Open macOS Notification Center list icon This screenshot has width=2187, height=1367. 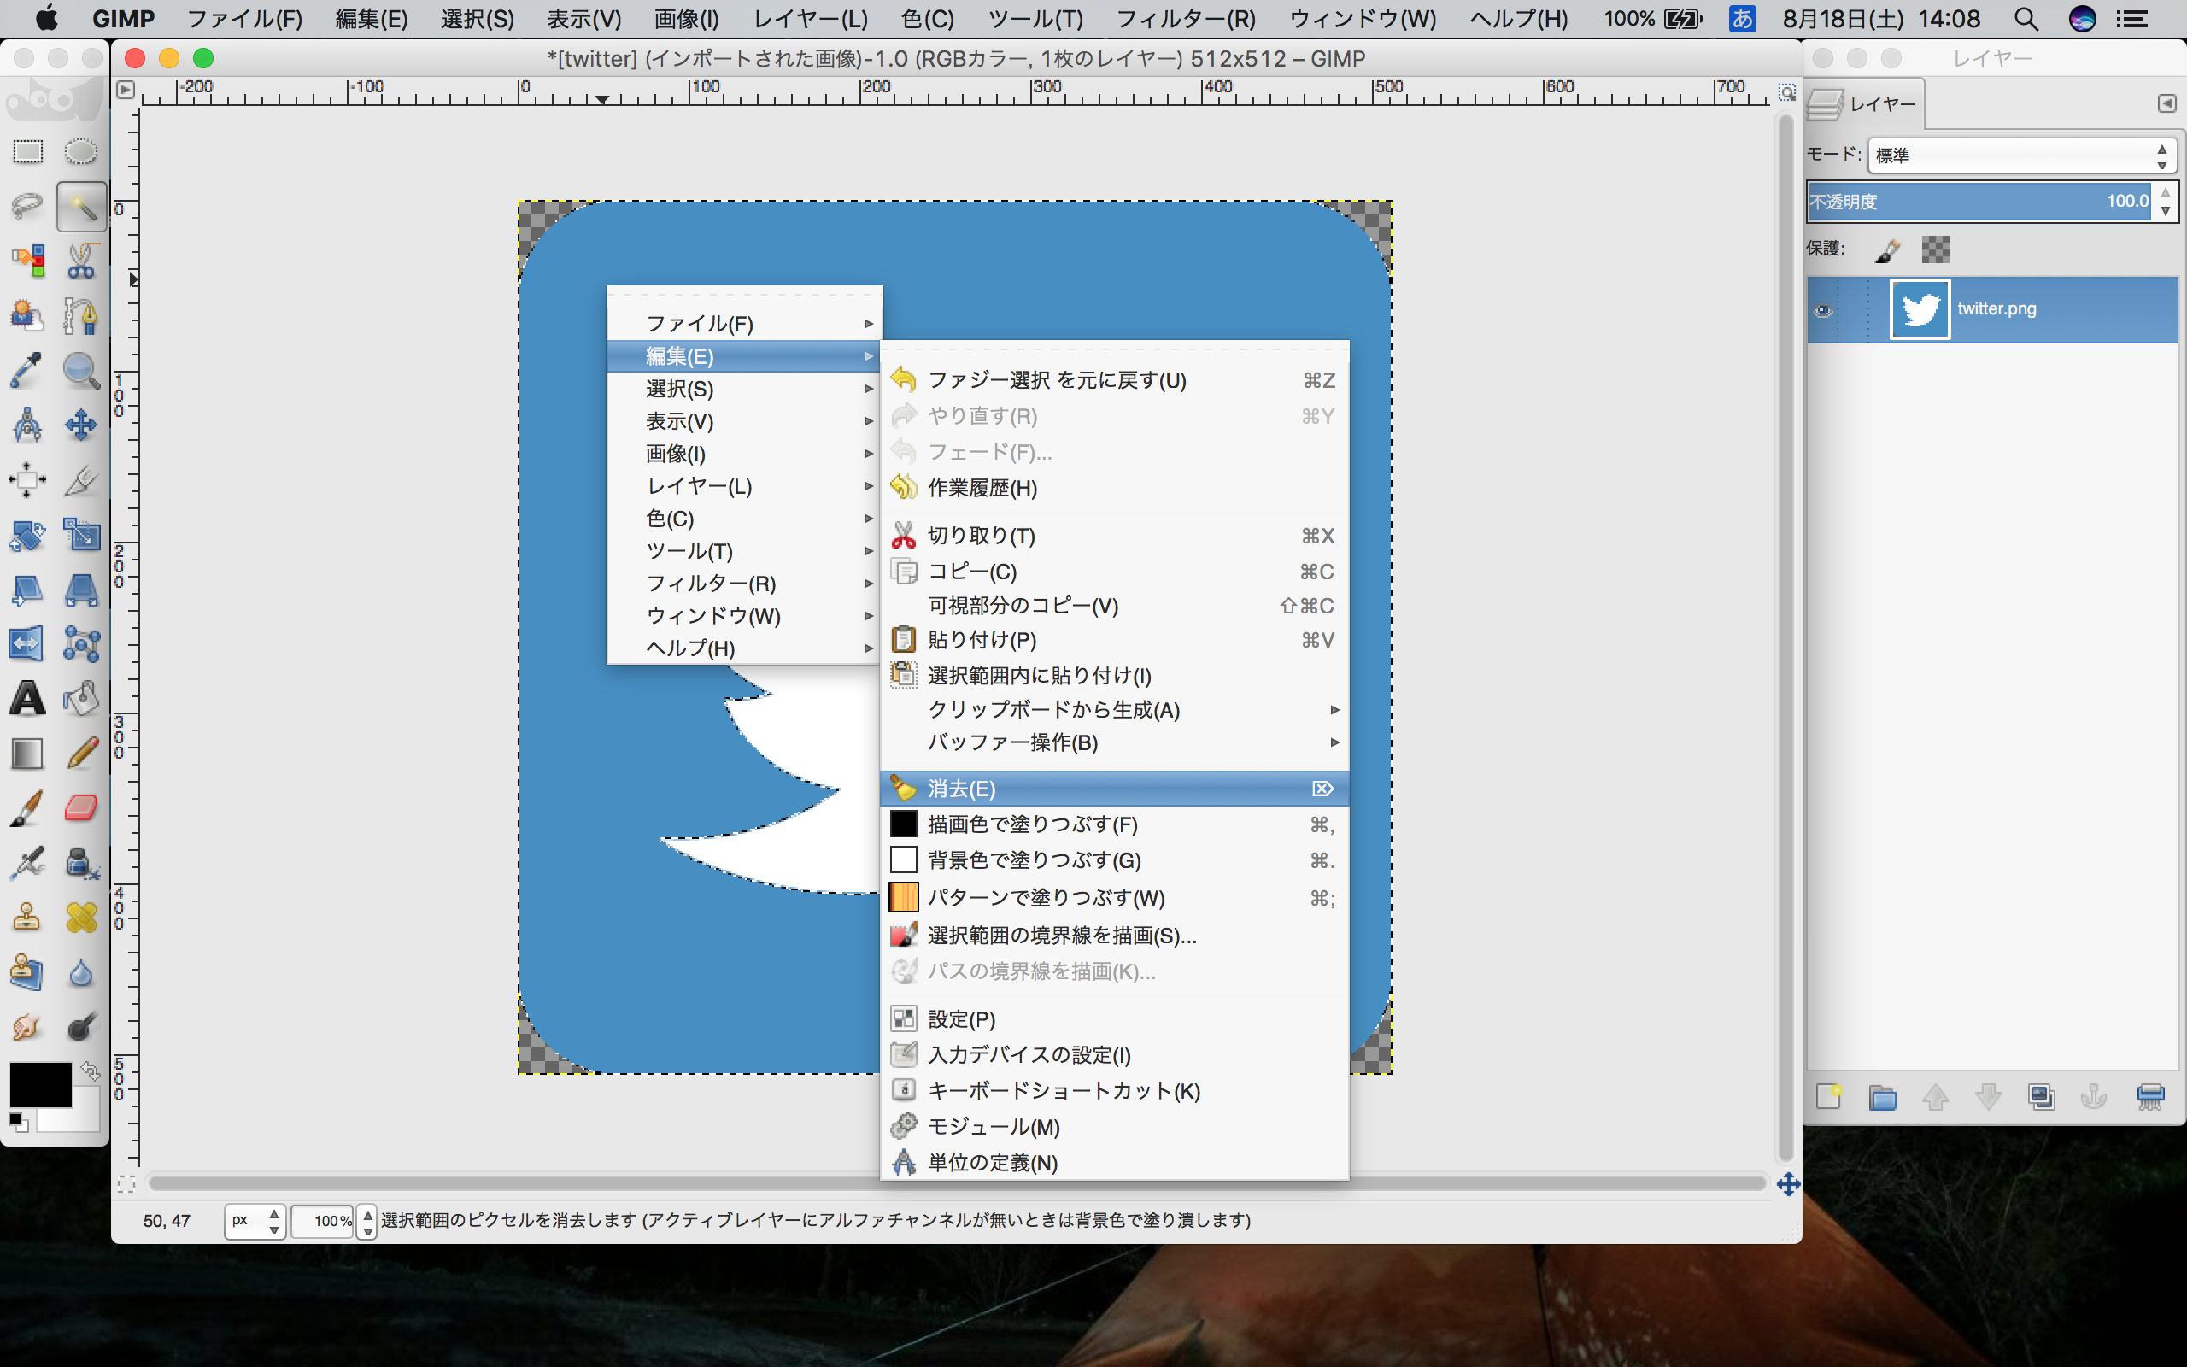(2131, 19)
